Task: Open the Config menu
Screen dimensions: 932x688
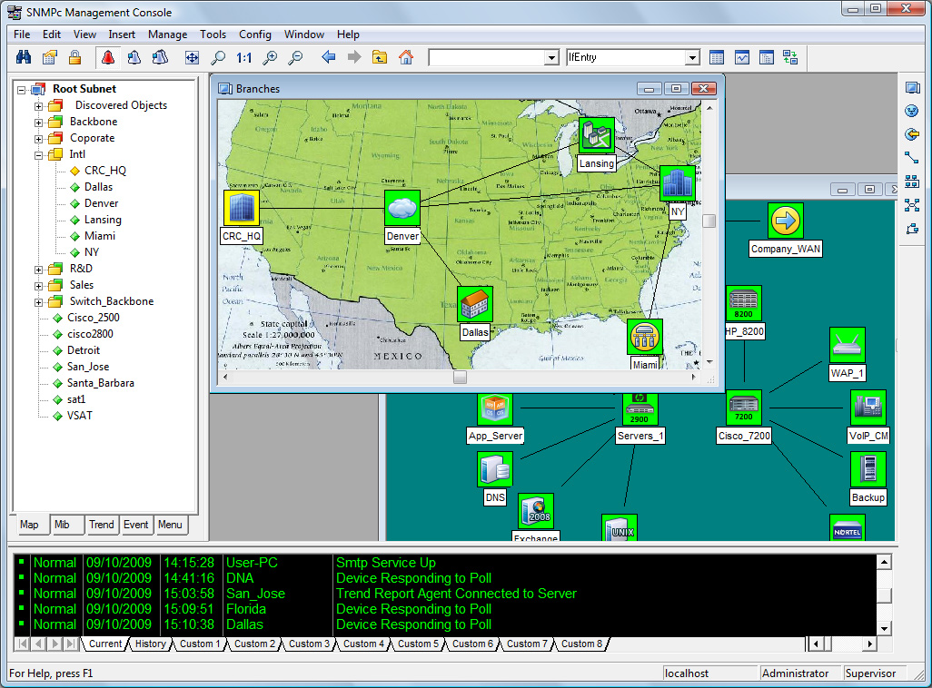Action: pyautogui.click(x=255, y=34)
